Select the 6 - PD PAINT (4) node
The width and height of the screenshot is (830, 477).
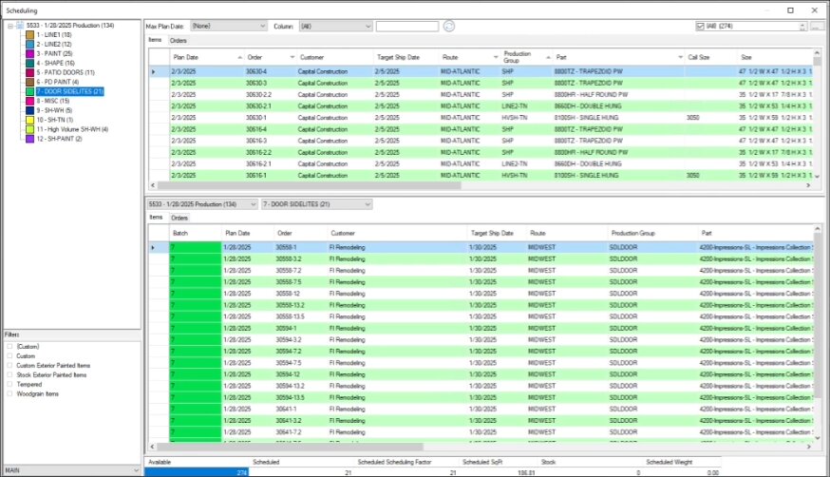[58, 82]
